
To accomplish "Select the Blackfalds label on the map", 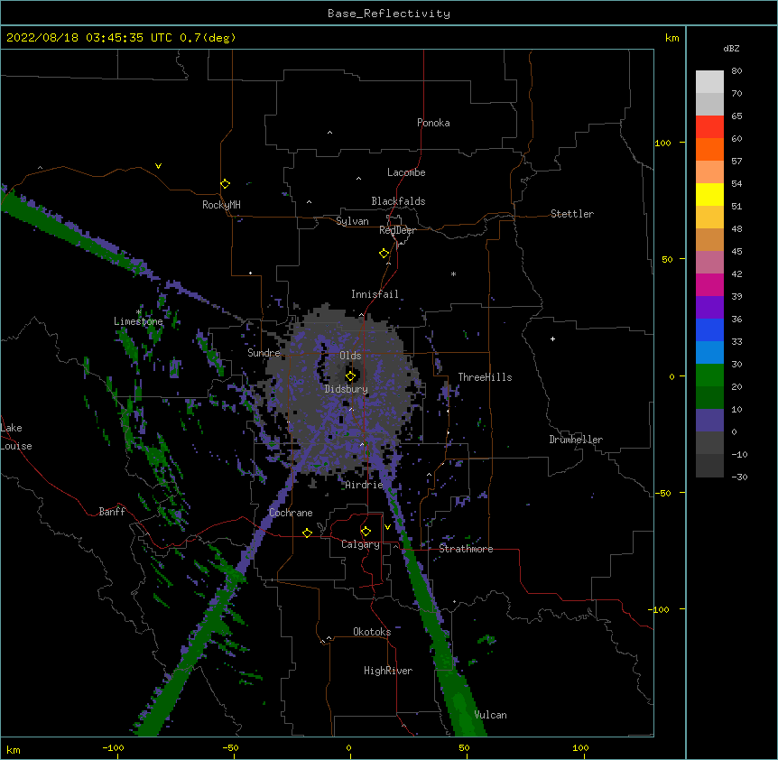I will click(398, 201).
